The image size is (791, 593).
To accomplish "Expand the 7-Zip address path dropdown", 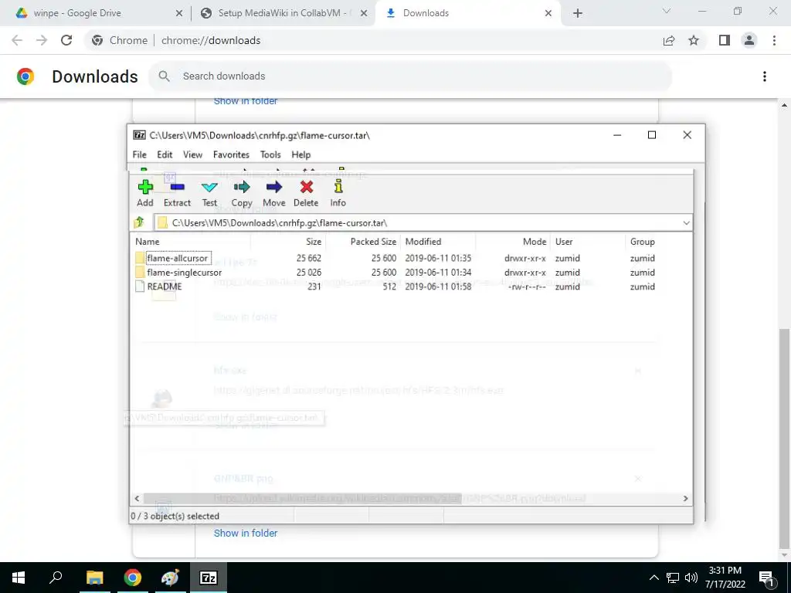I will [x=686, y=223].
